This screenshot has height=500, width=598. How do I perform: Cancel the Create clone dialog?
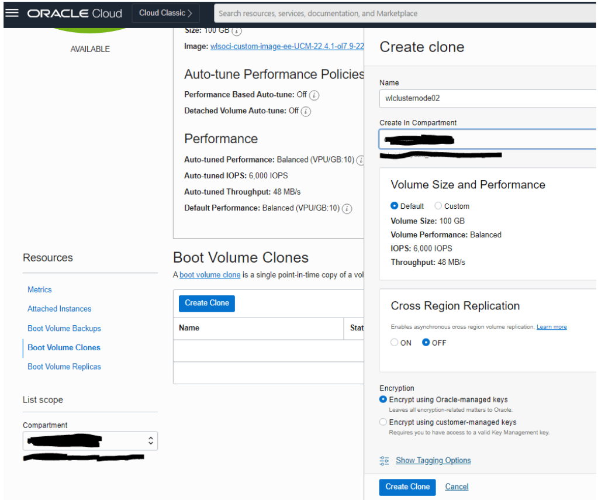tap(457, 487)
